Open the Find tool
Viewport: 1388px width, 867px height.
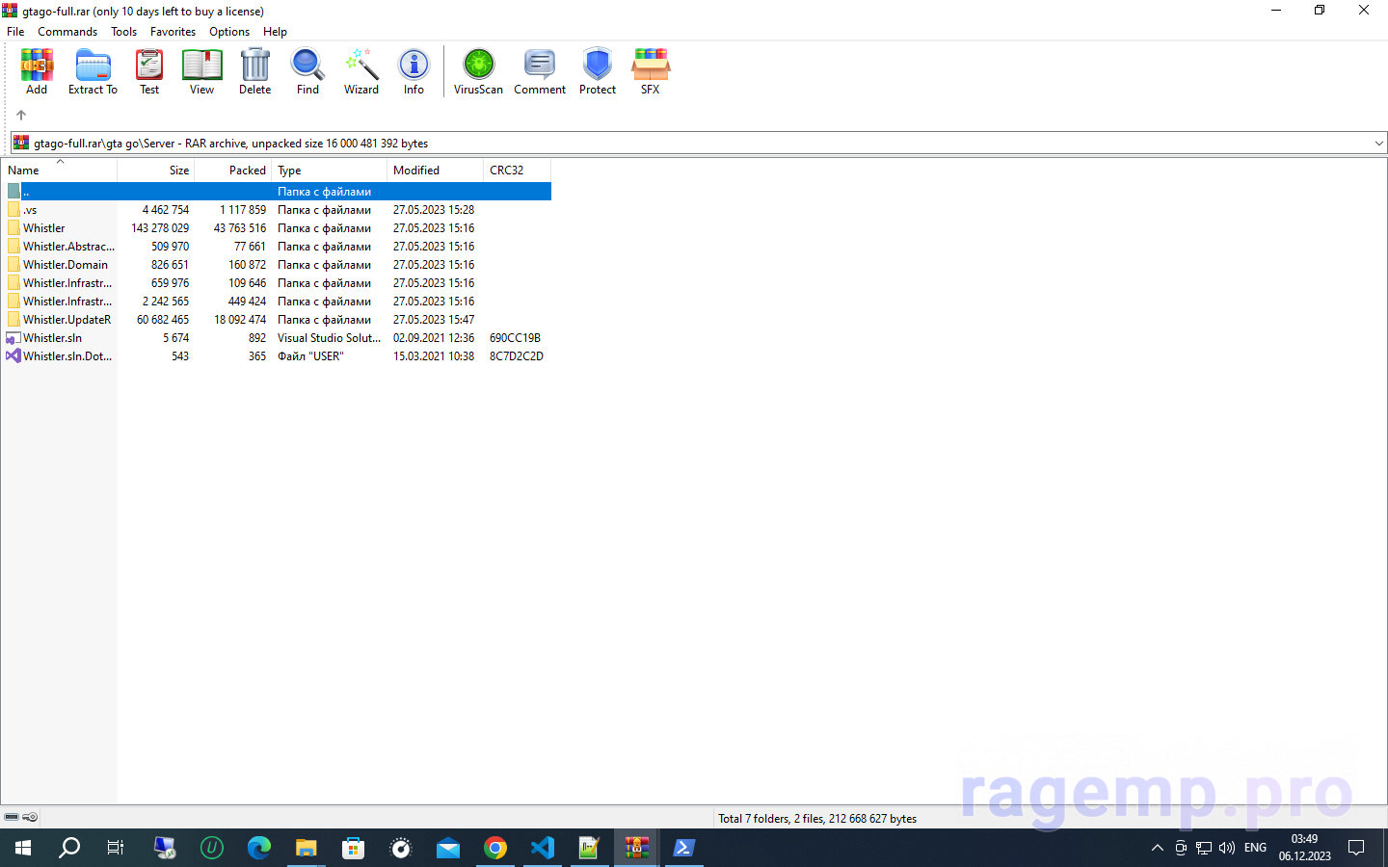[307, 72]
